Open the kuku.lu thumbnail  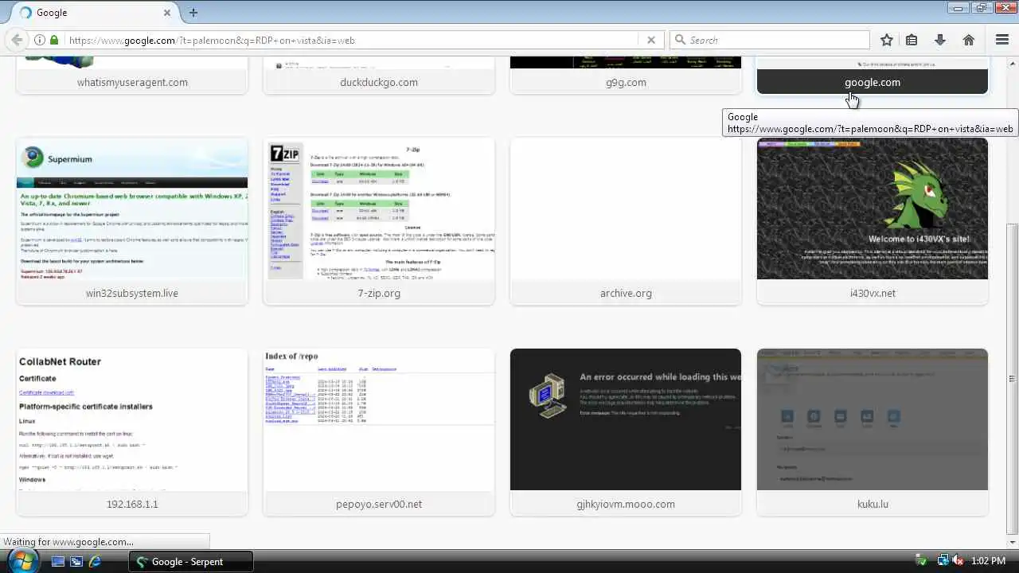(873, 419)
